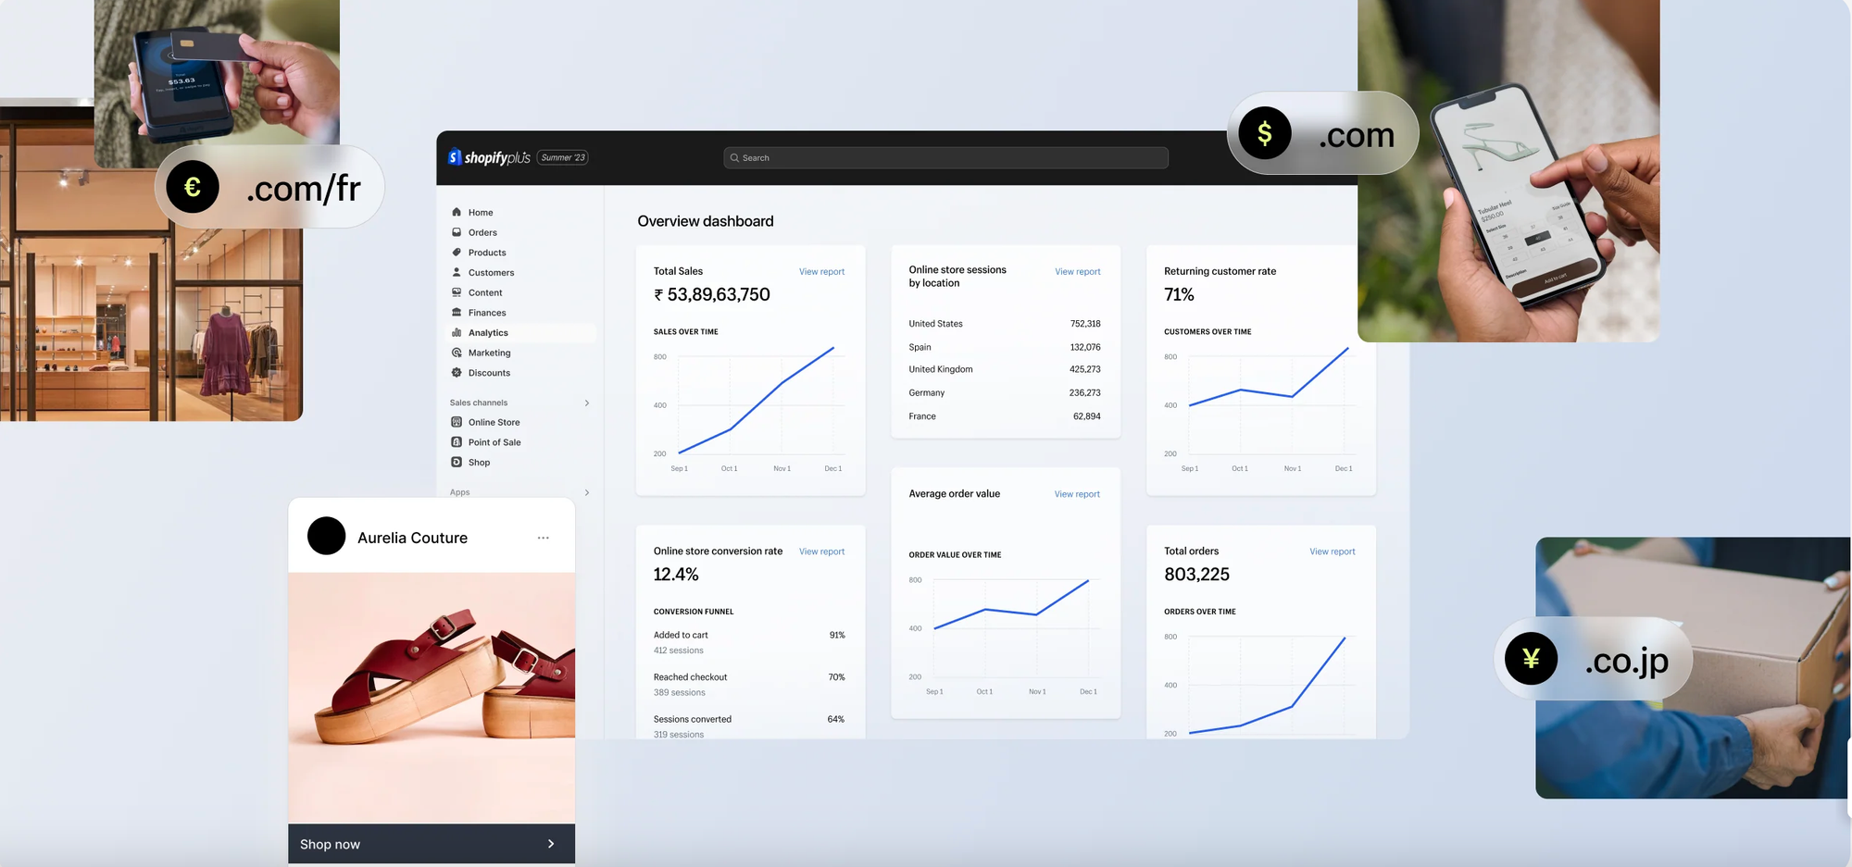This screenshot has height=867, width=1852.
Task: Open the Aurelia Couture three-dot menu
Action: [544, 538]
